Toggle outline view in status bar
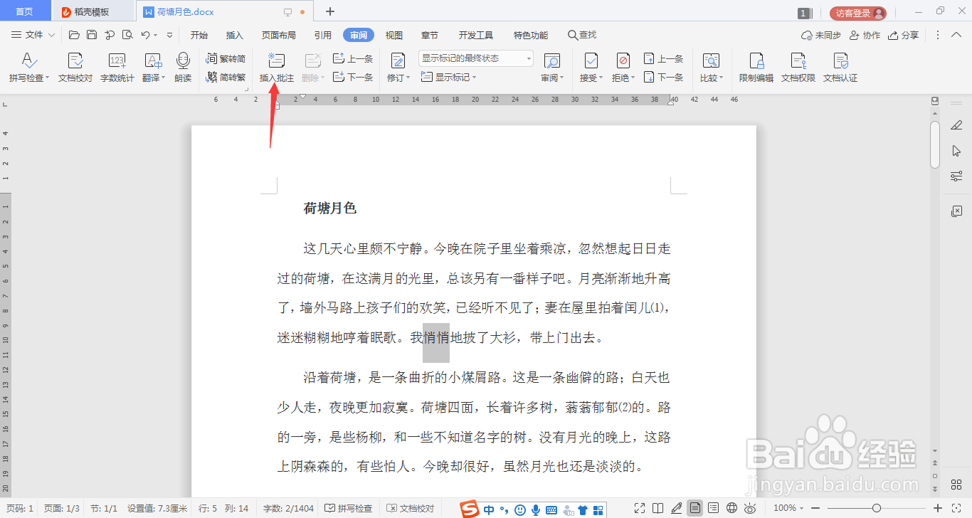 (x=714, y=508)
